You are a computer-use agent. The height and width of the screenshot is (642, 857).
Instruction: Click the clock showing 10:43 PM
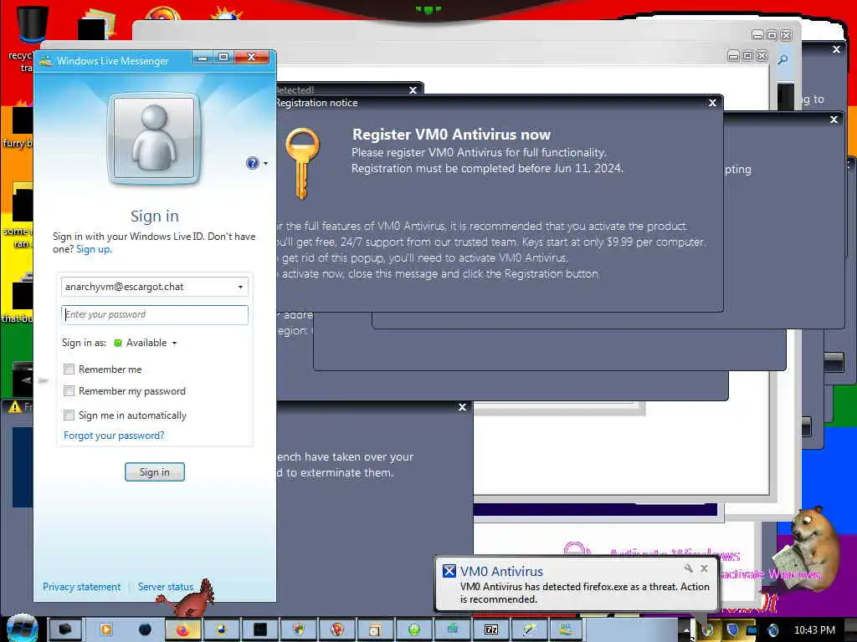[x=814, y=630]
